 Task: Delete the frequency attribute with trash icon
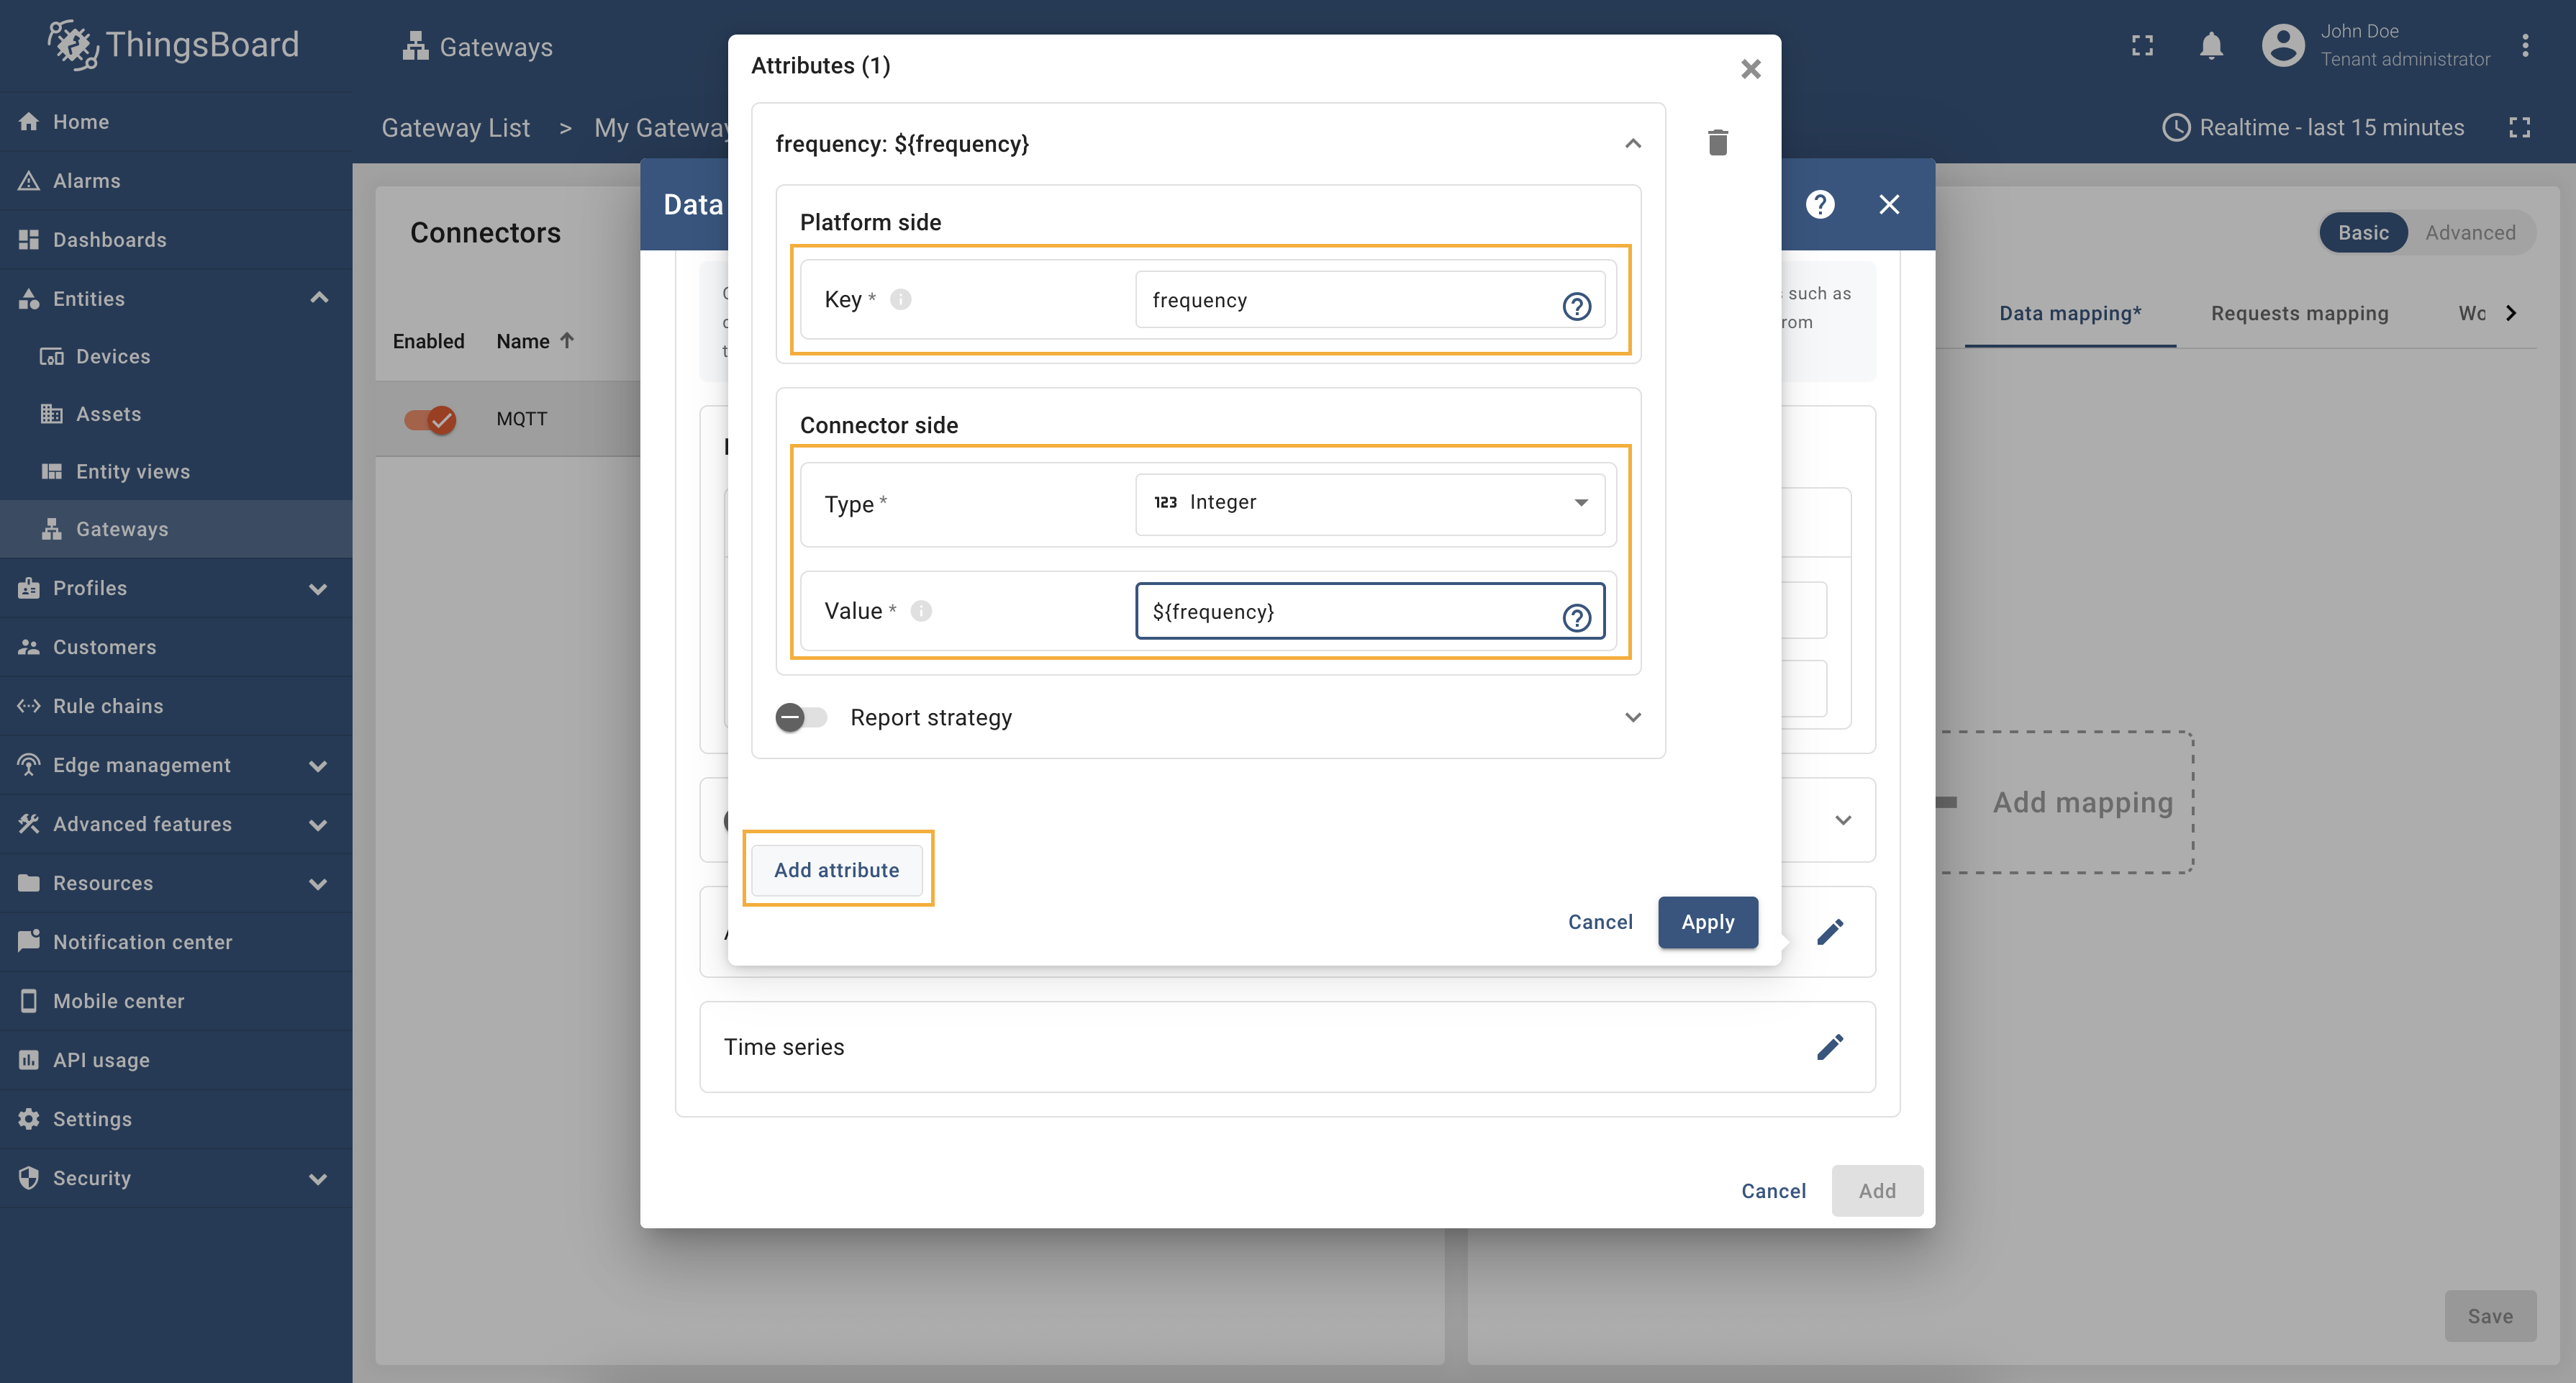pyautogui.click(x=1717, y=143)
